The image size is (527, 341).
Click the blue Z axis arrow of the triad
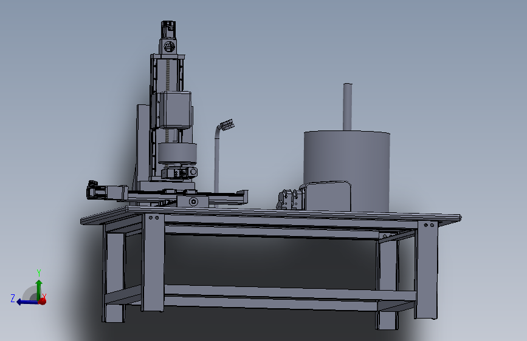pos(26,302)
